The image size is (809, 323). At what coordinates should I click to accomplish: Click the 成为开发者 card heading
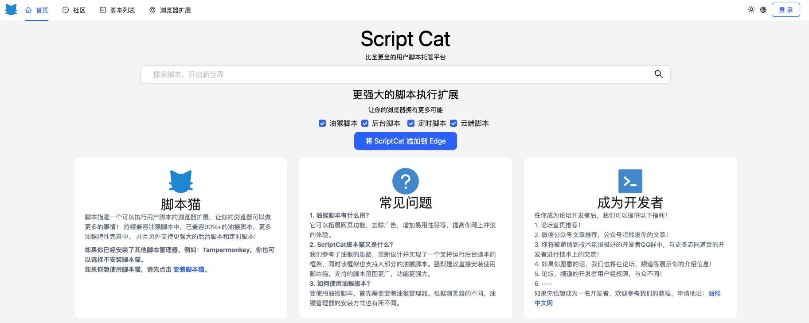pyautogui.click(x=630, y=202)
